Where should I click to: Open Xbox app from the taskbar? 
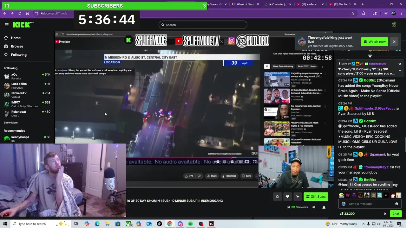pos(128,224)
